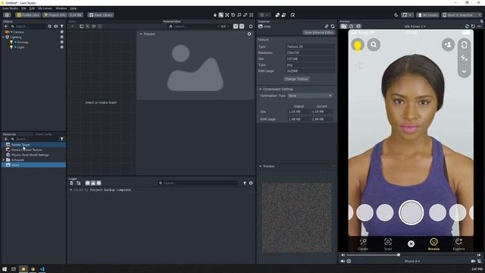Click the Publish Lens button
The image size is (485, 273).
tap(28, 15)
